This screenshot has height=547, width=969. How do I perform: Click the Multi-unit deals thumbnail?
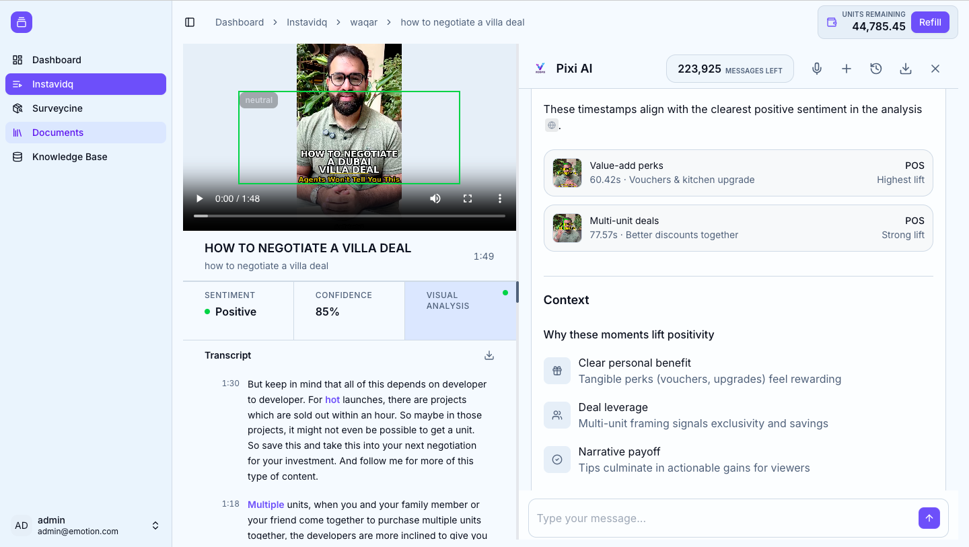click(567, 228)
